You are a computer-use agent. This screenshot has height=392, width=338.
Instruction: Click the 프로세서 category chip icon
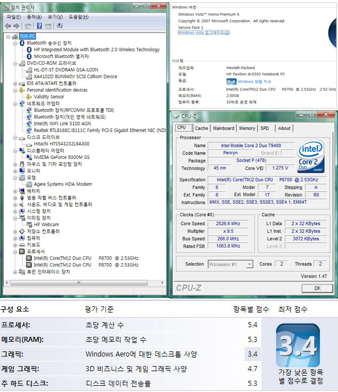coord(22,251)
